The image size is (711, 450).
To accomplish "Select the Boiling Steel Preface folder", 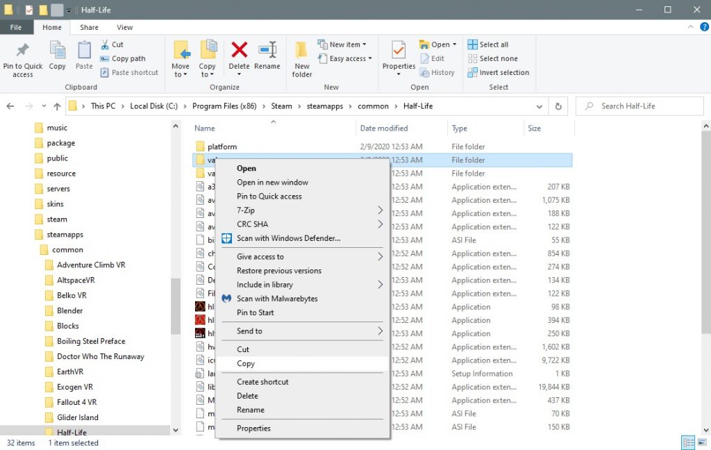I will pos(91,341).
